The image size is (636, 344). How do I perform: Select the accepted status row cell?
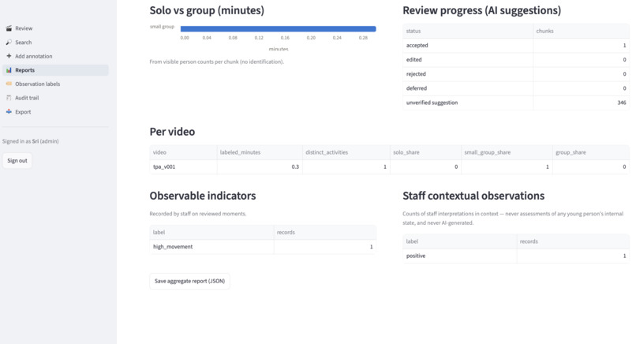coord(468,46)
